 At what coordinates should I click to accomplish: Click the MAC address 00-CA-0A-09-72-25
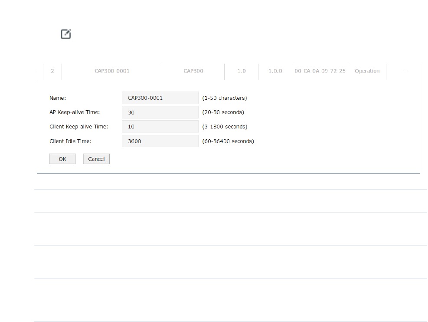pos(320,71)
